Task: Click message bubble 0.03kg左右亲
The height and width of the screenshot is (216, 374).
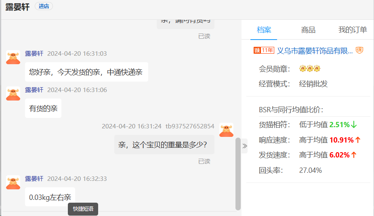Action: tap(50, 197)
